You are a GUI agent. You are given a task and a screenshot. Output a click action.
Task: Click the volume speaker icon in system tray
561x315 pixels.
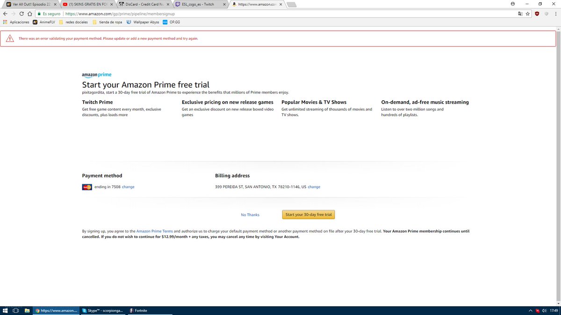[545, 310]
